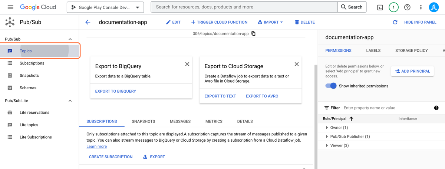The image size is (445, 169).
Task: Click the Lite topics chat icon
Action: coord(10,125)
